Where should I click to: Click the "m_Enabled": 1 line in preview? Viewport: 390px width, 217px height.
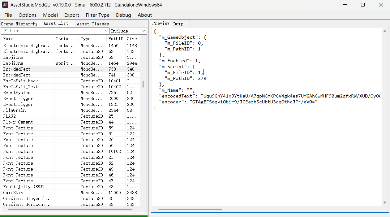pos(180,61)
